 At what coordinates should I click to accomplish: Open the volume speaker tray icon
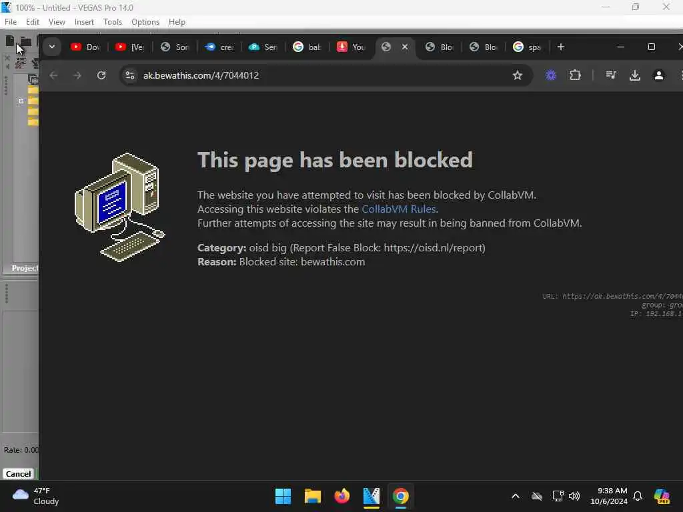click(574, 496)
